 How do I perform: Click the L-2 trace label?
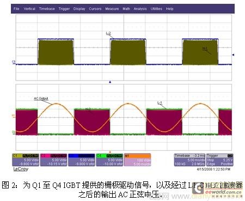click(x=108, y=33)
